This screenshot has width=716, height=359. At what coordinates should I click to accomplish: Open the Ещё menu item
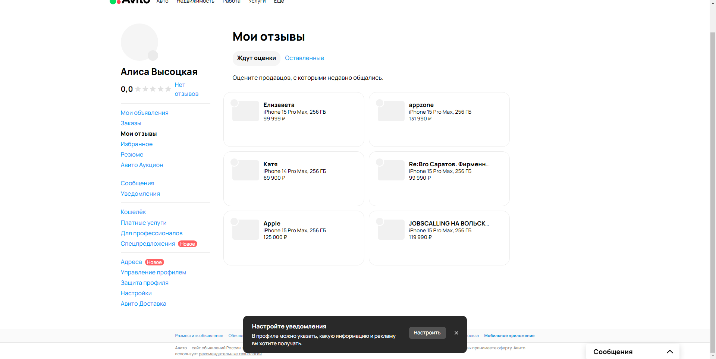(279, 1)
